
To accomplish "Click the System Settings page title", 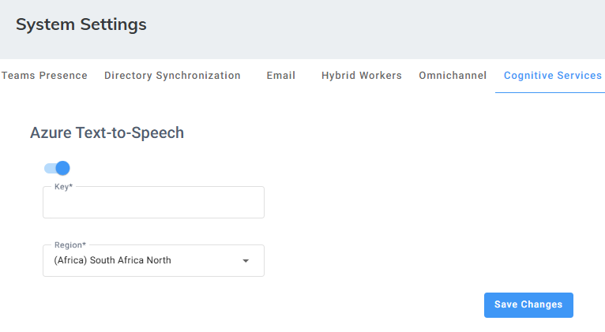I will pos(81,24).
